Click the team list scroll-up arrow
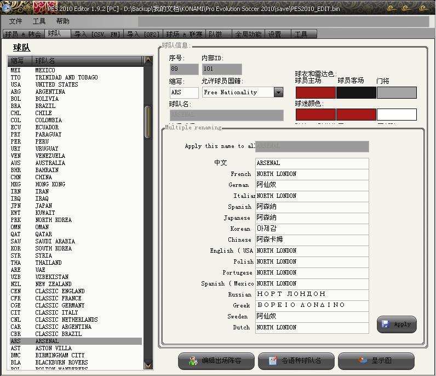Viewport: 436px width, 376px height. (148, 61)
